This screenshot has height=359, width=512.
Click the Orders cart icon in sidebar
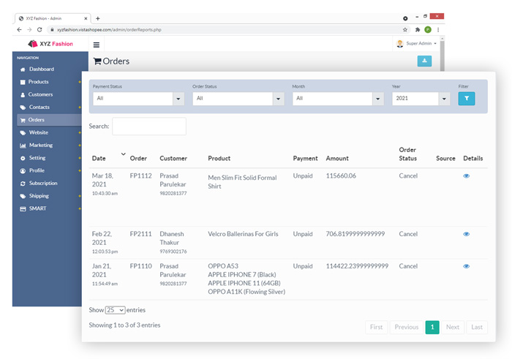pos(23,120)
